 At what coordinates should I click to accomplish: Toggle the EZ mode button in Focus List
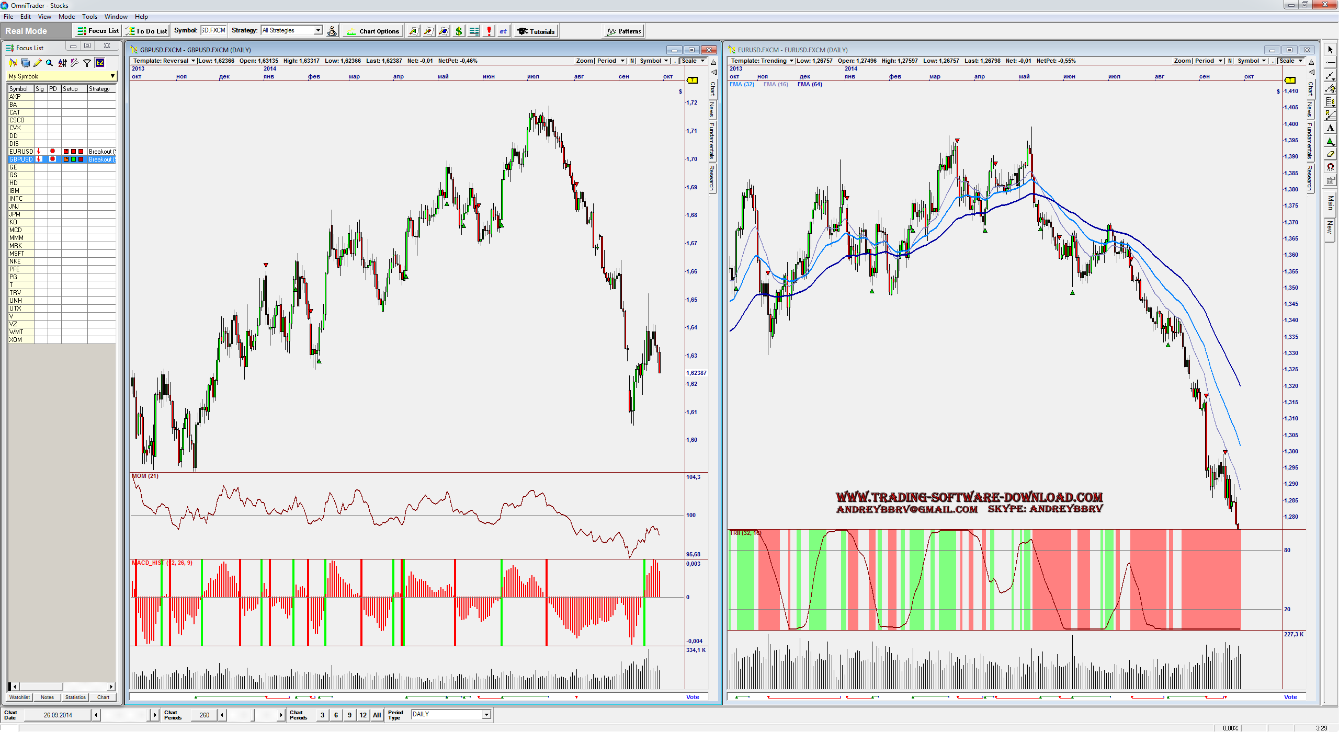pos(99,63)
